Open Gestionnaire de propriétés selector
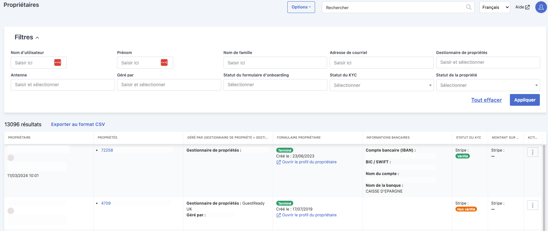Screen dimensions: 548x231 [x=488, y=62]
